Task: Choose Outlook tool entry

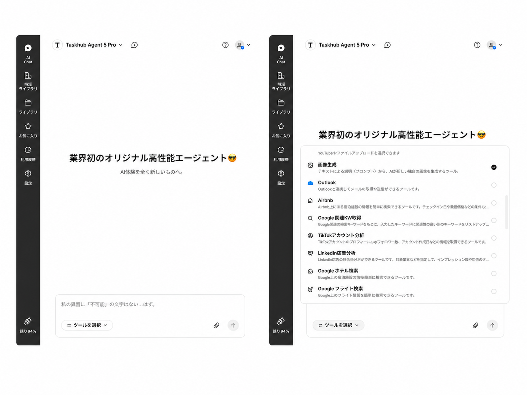Action: click(402, 185)
